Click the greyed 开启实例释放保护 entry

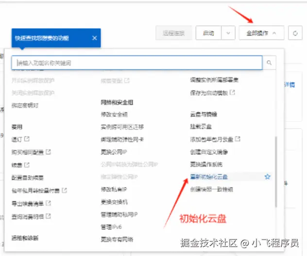33,80
